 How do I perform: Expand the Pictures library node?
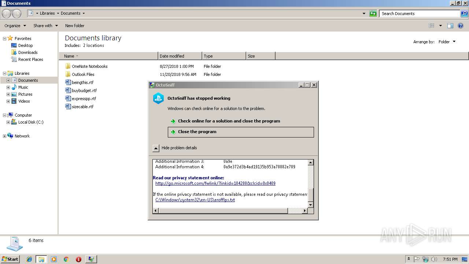tap(8, 94)
